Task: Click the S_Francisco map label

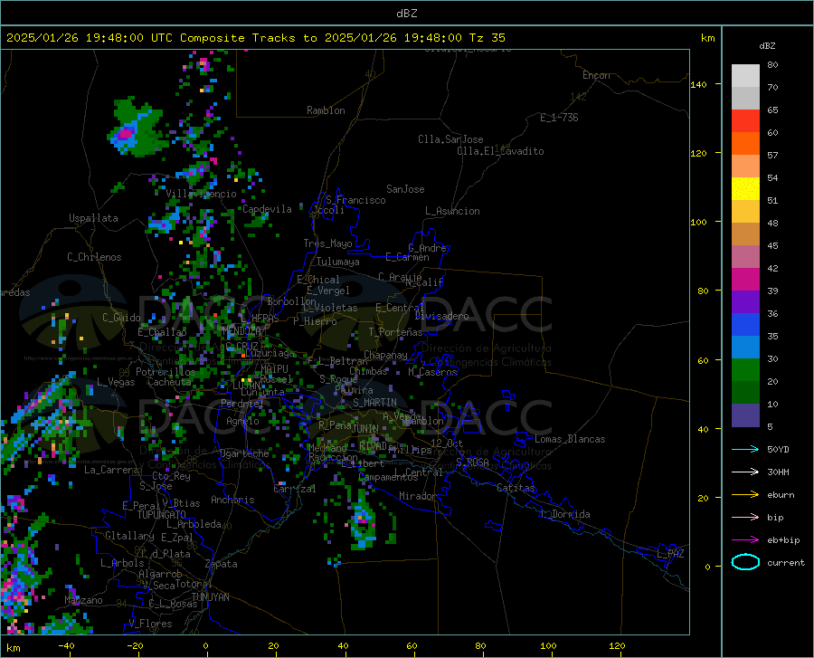Action: [x=355, y=200]
